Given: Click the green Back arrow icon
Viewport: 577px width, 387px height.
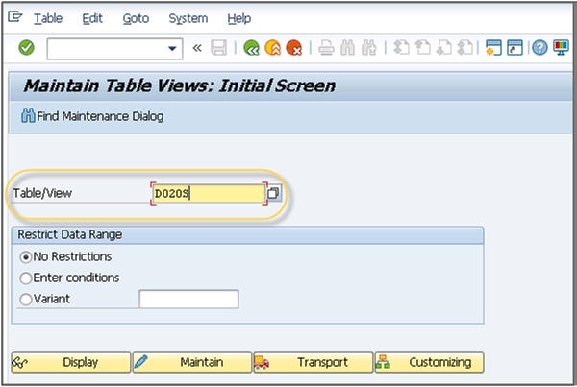Looking at the screenshot, I should coord(252,48).
